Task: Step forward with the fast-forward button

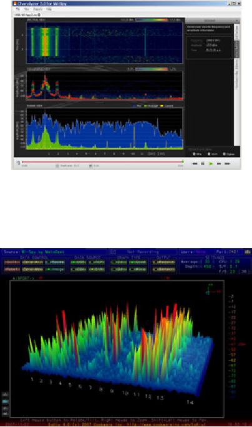Action: coord(219,164)
